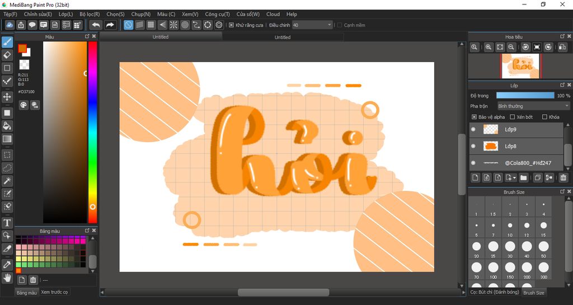
Task: Click the Undo arrow in toolbar
Action: 96,25
